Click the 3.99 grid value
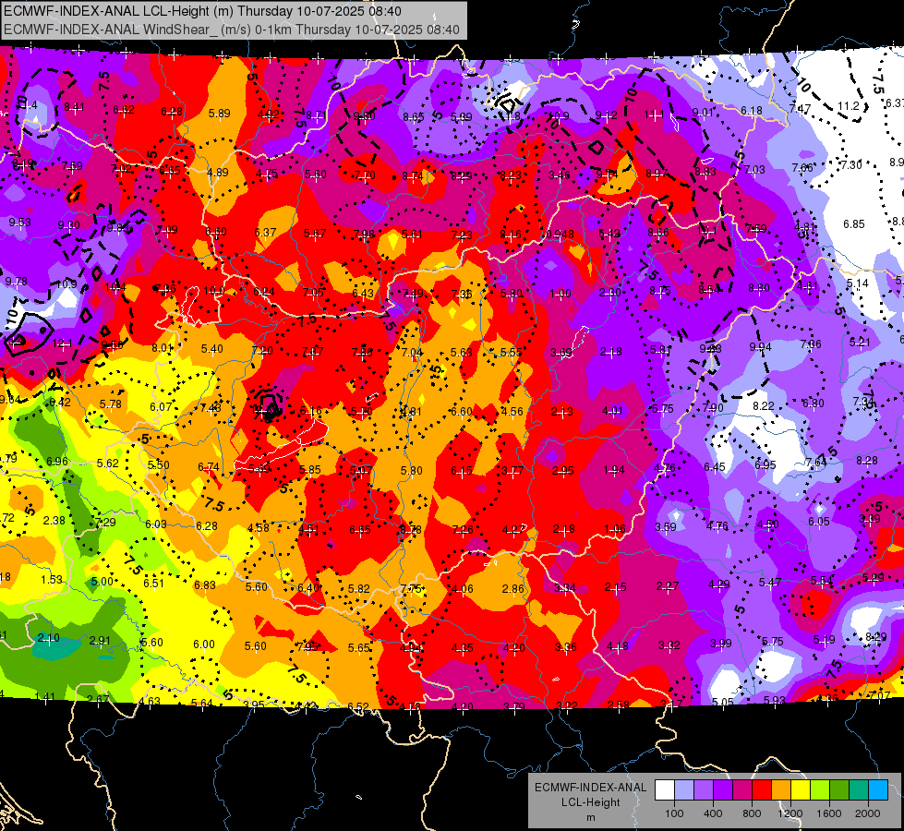The height and width of the screenshot is (831, 904). point(720,643)
